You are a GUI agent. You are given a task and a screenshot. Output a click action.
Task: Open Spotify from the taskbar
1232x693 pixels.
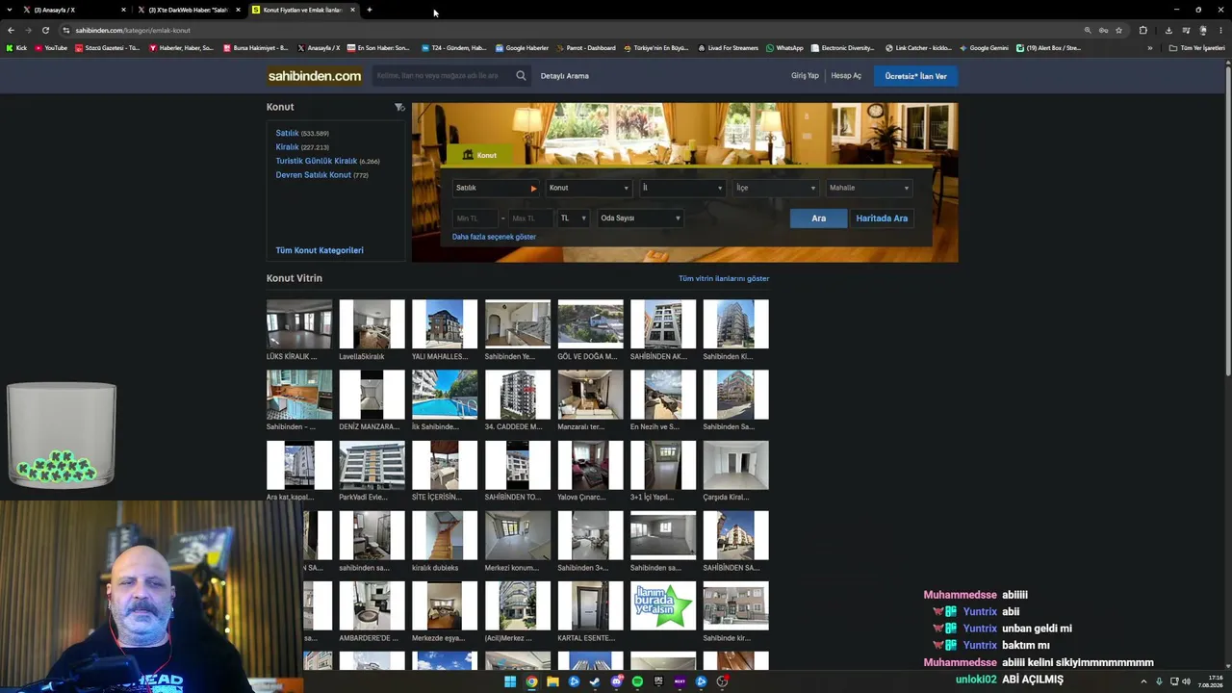[x=637, y=681]
